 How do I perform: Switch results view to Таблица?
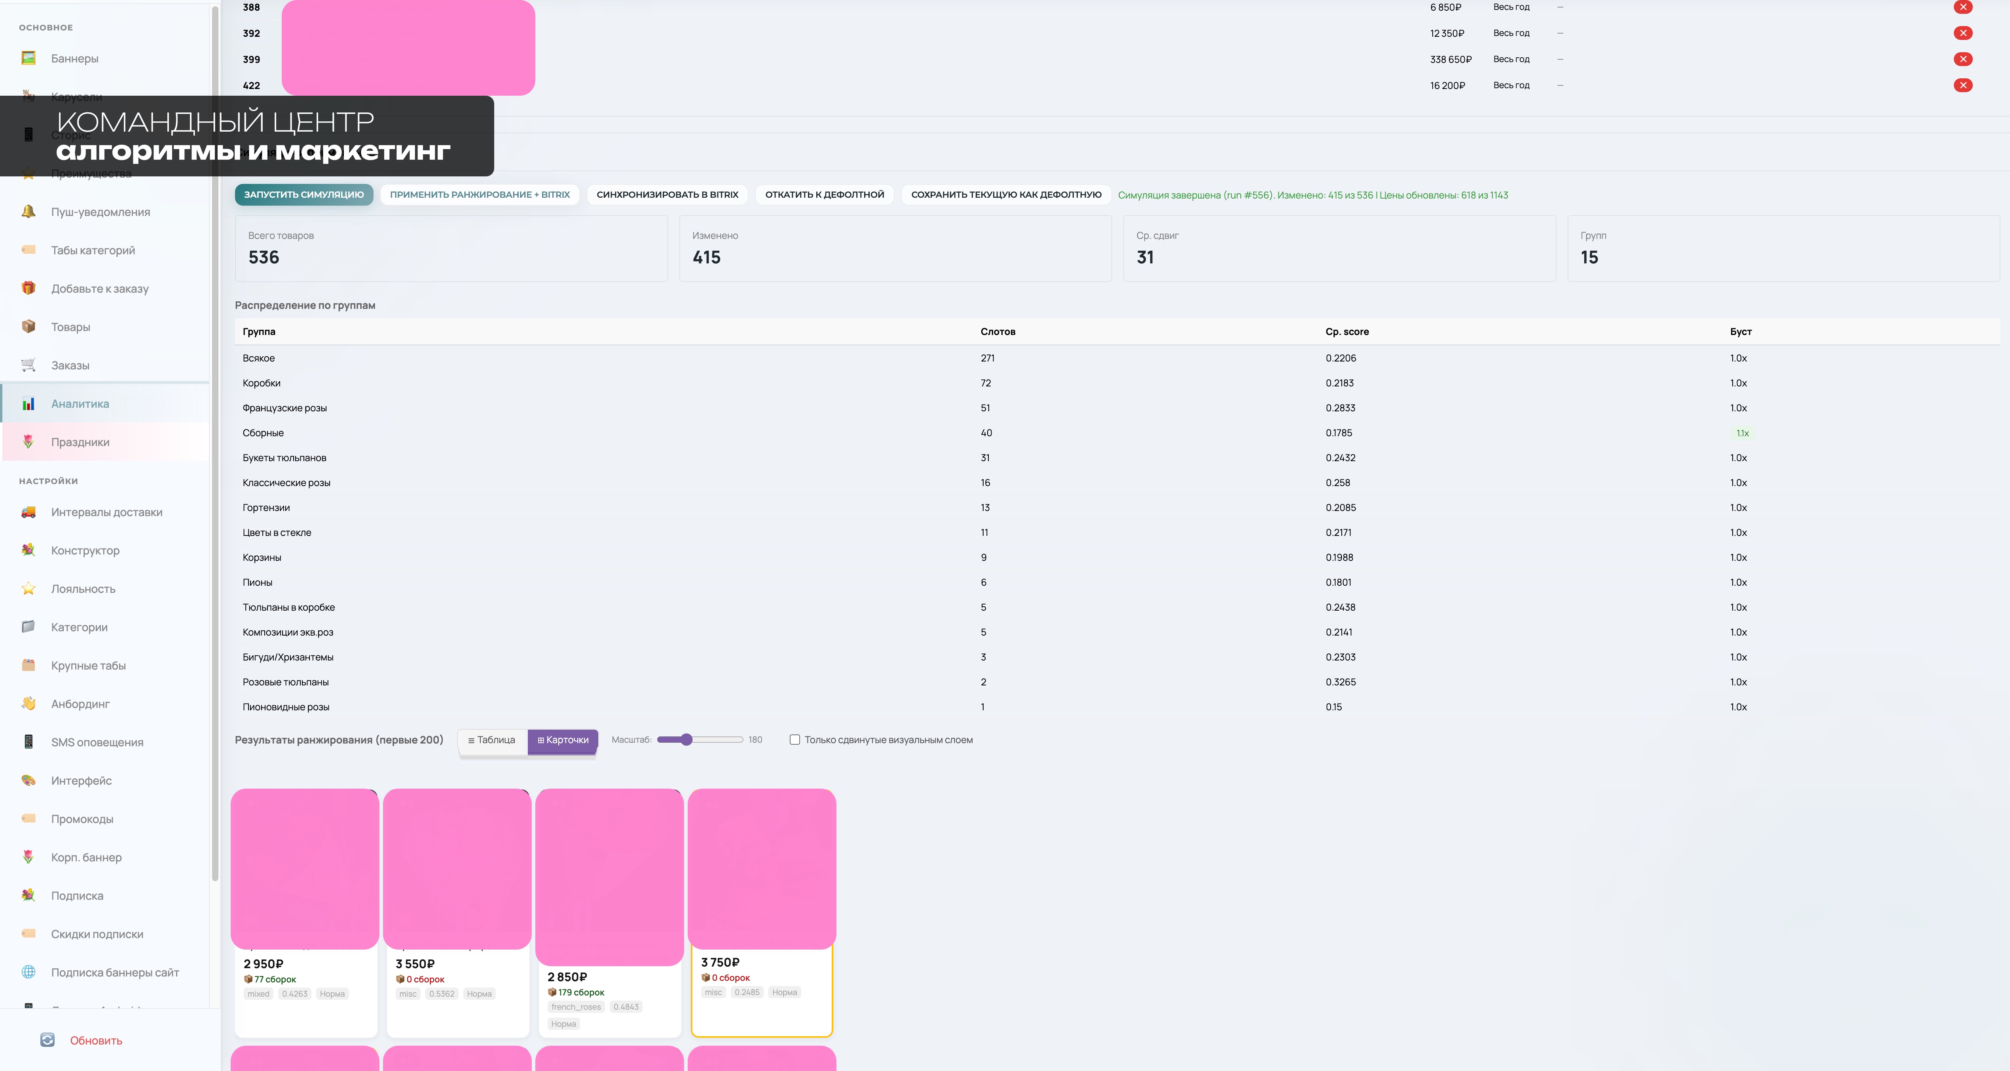click(x=491, y=740)
